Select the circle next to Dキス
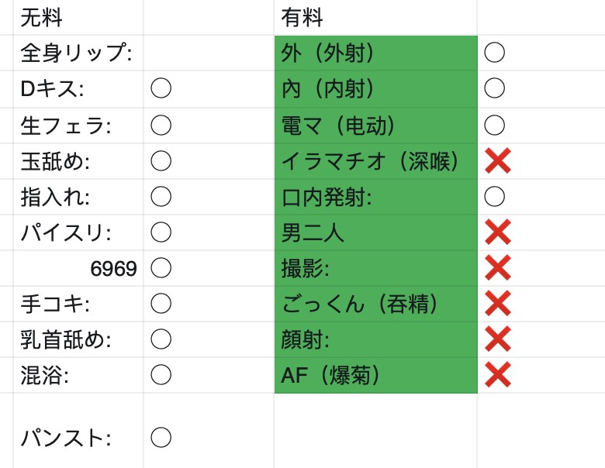The width and height of the screenshot is (605, 468). [x=161, y=88]
